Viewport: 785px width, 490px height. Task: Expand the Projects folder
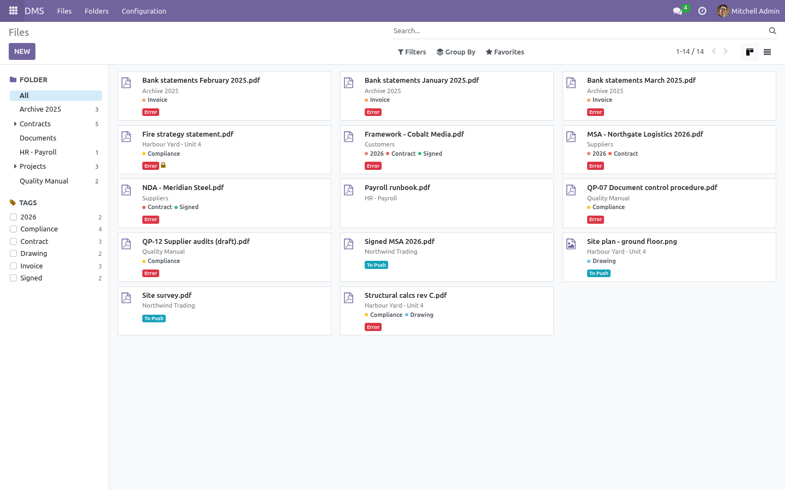coord(15,167)
